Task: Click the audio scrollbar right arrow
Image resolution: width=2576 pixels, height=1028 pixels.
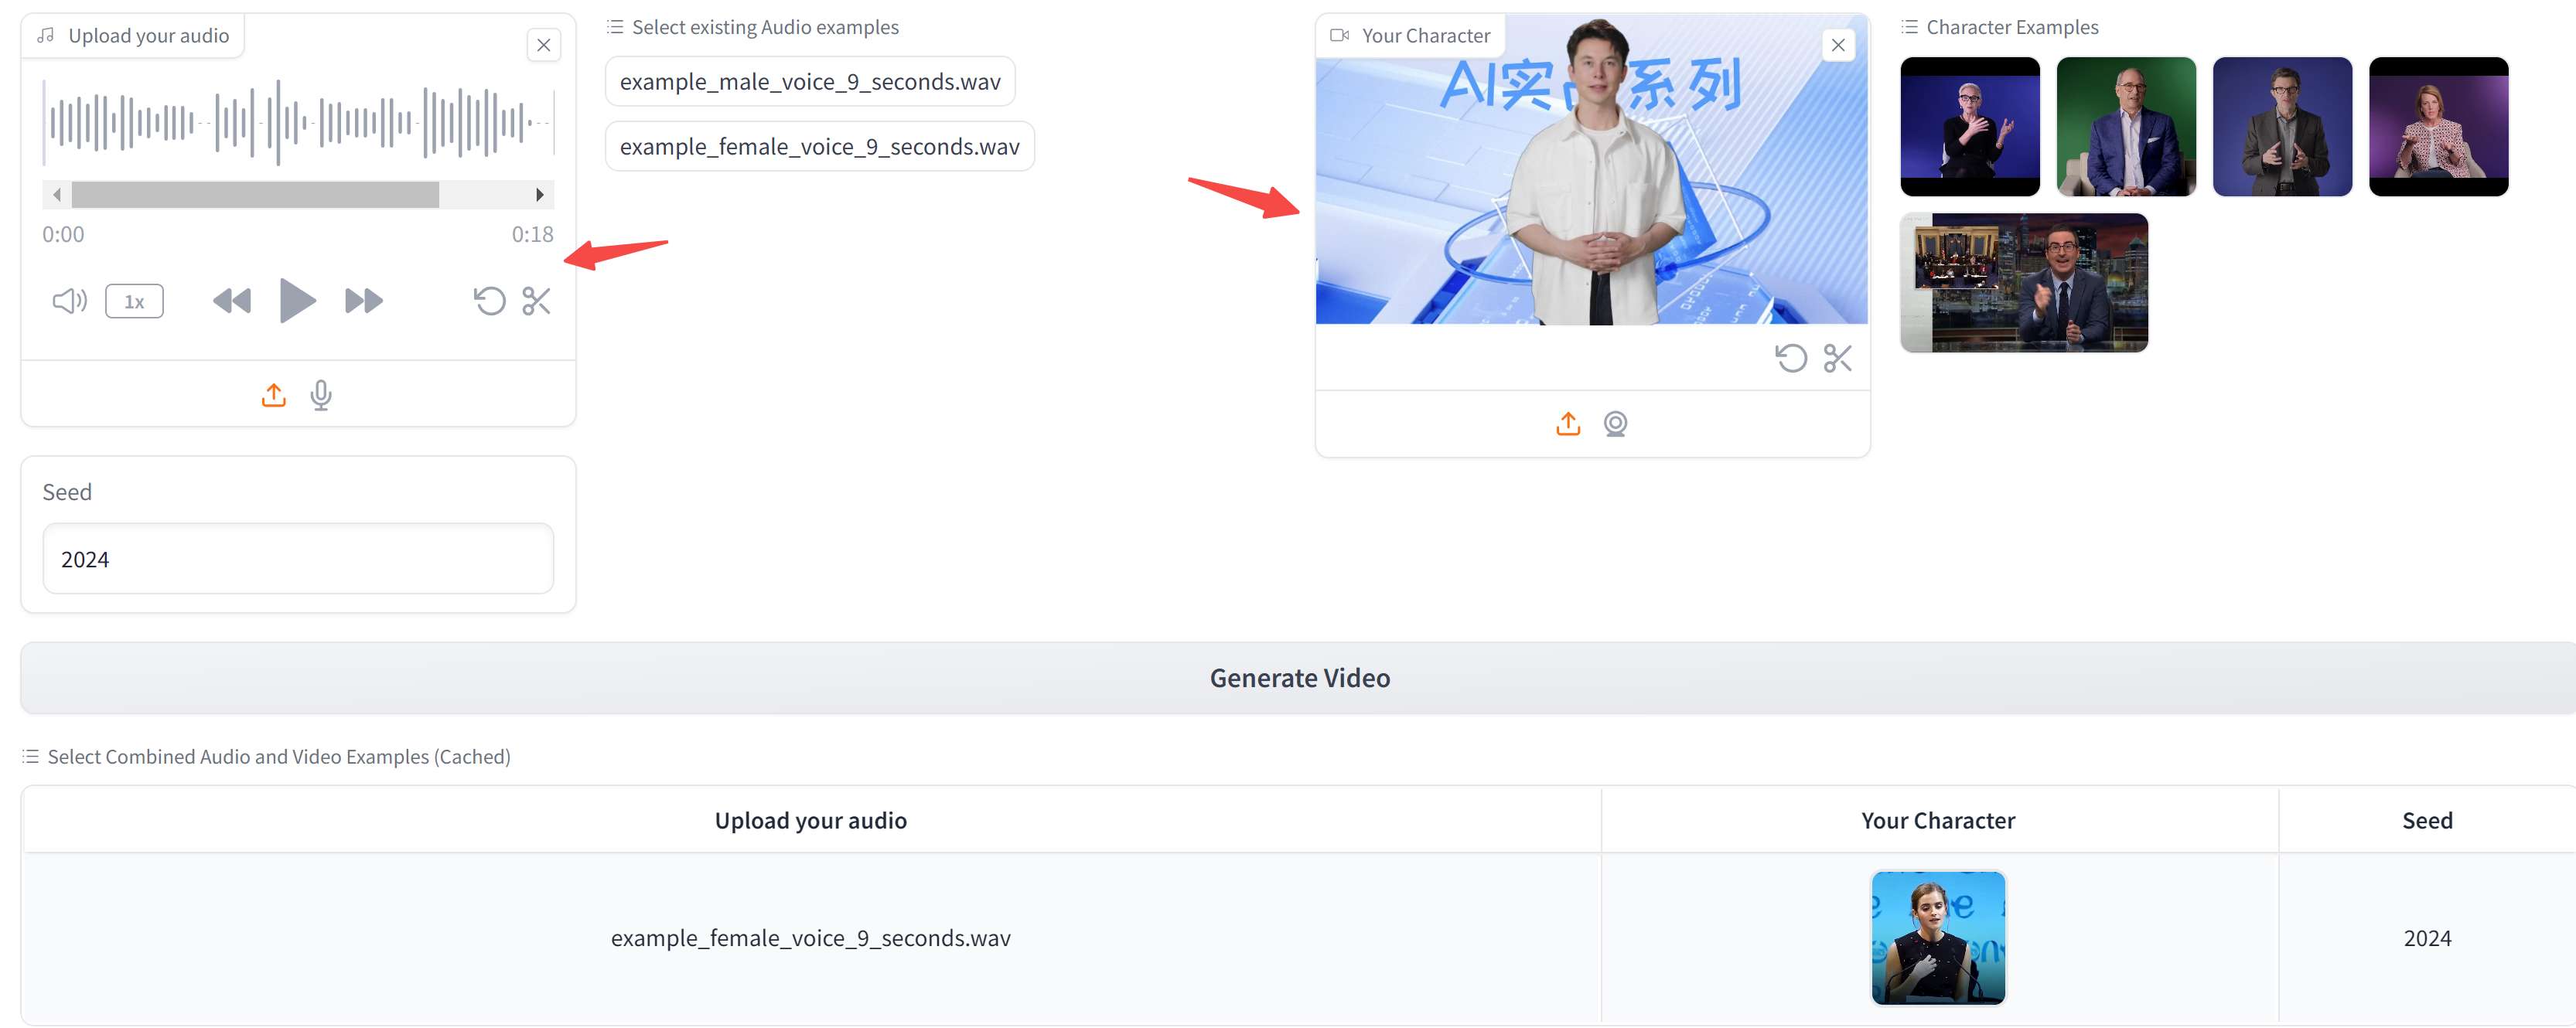Action: click(540, 195)
